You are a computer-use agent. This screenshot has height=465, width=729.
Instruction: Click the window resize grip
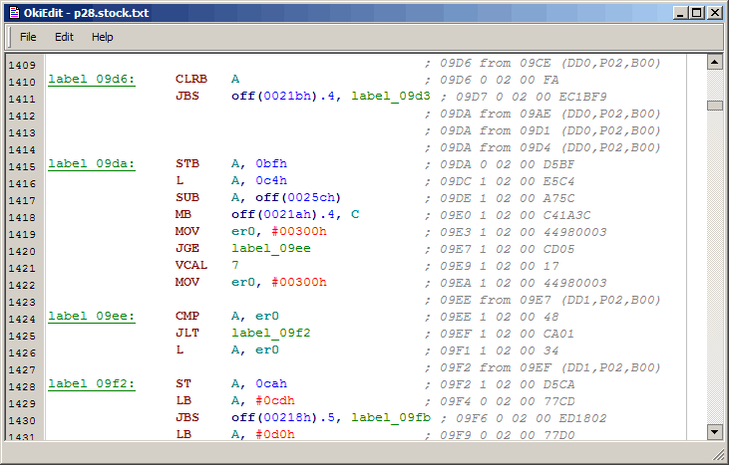717,453
